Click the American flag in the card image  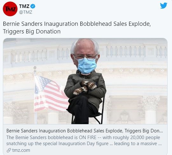coord(51,93)
